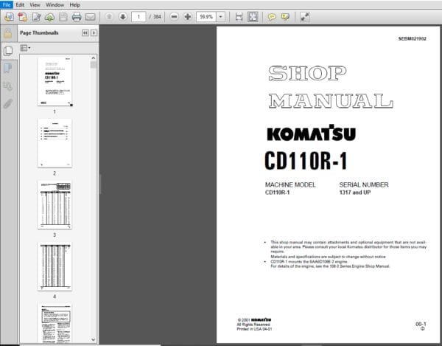Click the 'Page Thumbnails' panel title

(39, 32)
